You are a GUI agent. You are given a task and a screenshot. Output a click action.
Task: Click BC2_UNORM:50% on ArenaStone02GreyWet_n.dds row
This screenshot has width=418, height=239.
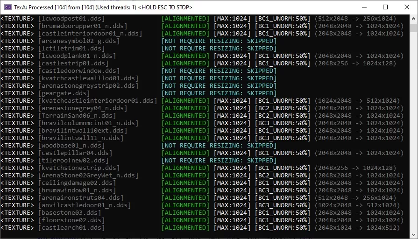283,176
